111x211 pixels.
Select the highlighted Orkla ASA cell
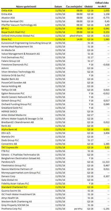coord(26,11)
